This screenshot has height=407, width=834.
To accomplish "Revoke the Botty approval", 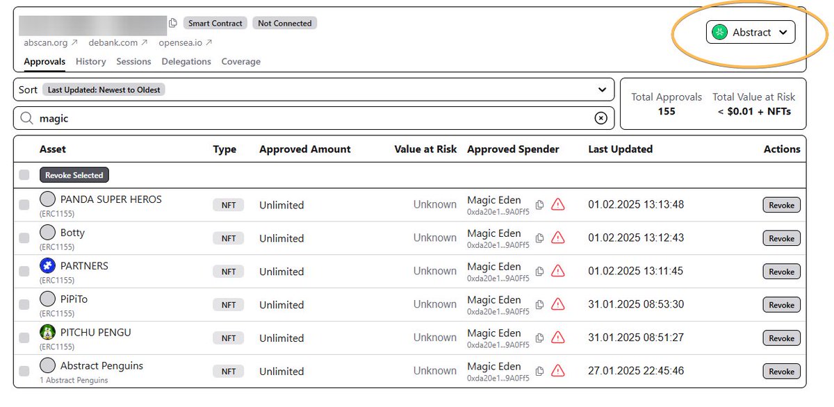I will point(782,238).
